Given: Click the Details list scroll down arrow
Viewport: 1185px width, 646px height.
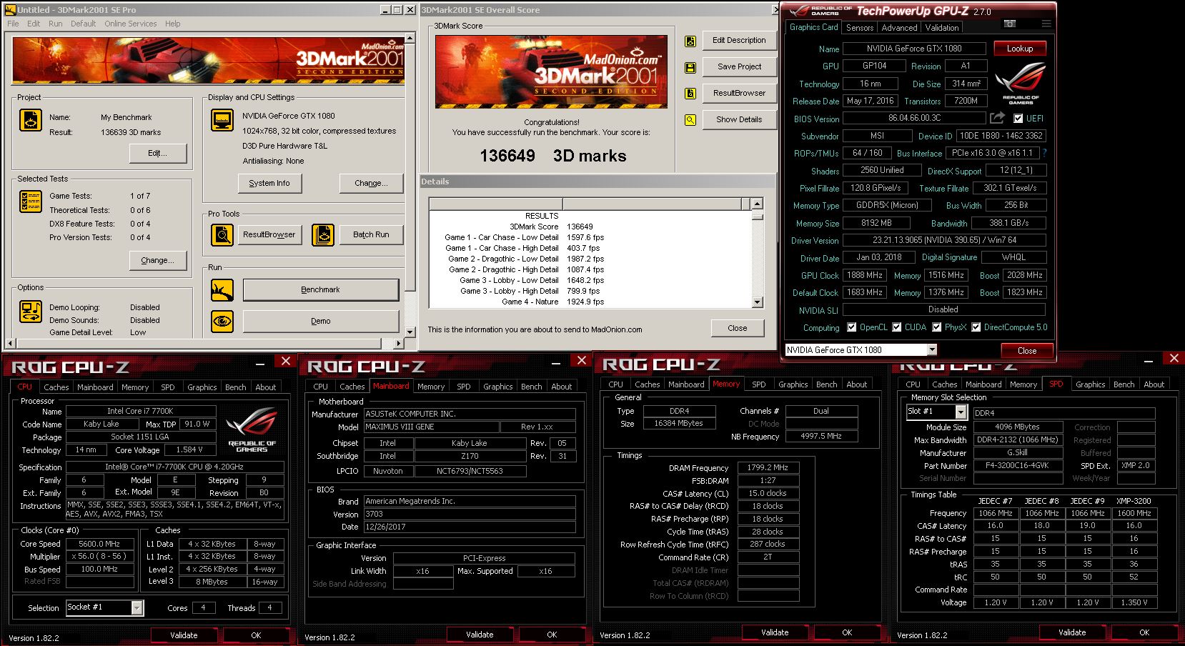Looking at the screenshot, I should click(x=757, y=303).
